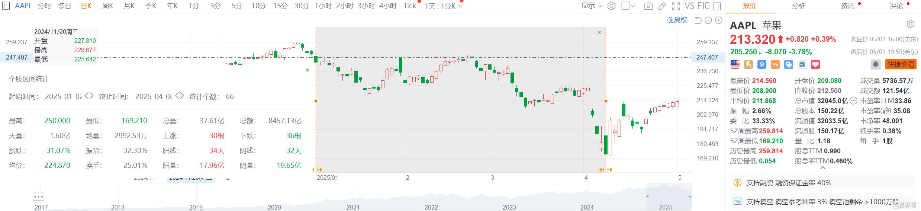The height and width of the screenshot is (211, 921).
Task: Open the Tick chart
Action: (410, 6)
